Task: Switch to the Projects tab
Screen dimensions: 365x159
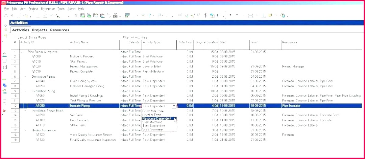Action: point(40,30)
